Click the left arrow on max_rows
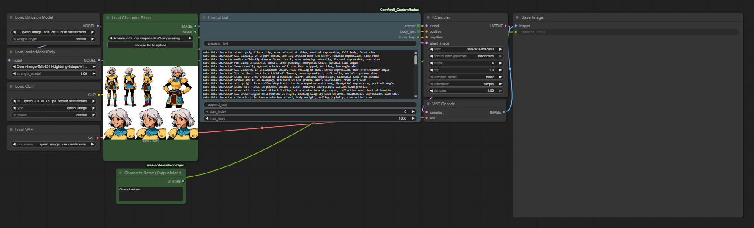Viewport: 754px width, 228px height. coord(207,118)
